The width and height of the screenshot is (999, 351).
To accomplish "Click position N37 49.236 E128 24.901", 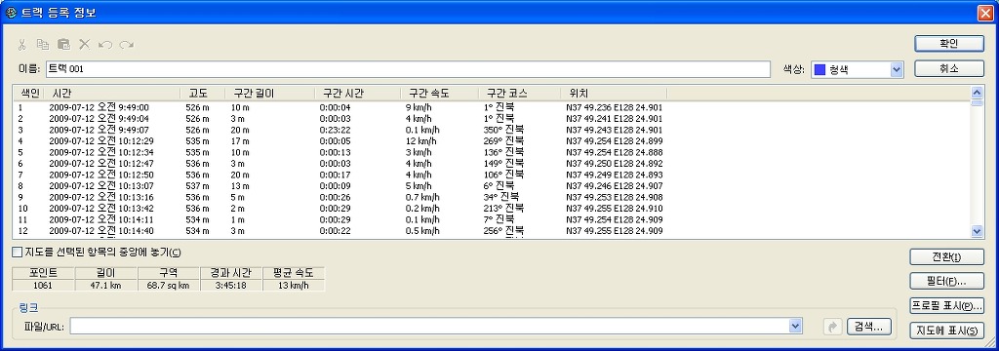I will pos(614,107).
